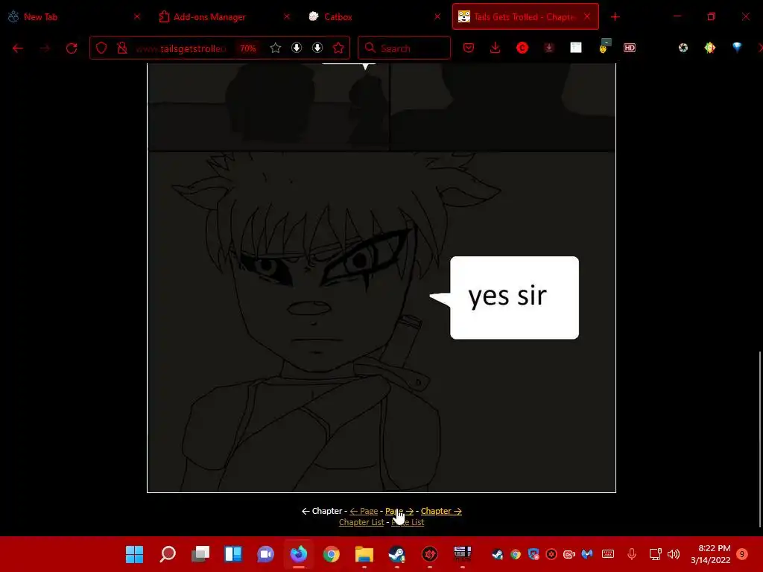Click the camera shutter extension icon

[x=683, y=48]
